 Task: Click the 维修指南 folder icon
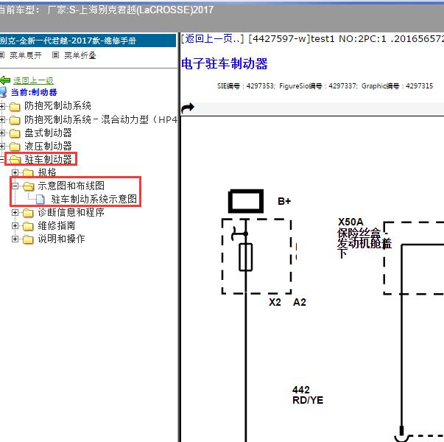point(28,226)
